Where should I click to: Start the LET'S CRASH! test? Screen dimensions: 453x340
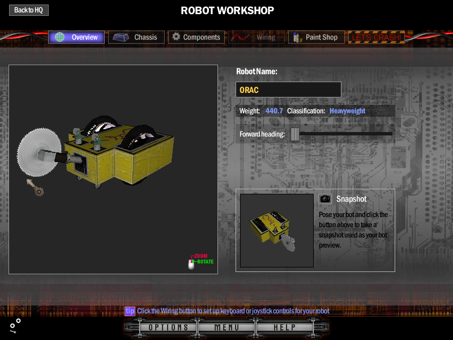pyautogui.click(x=377, y=37)
